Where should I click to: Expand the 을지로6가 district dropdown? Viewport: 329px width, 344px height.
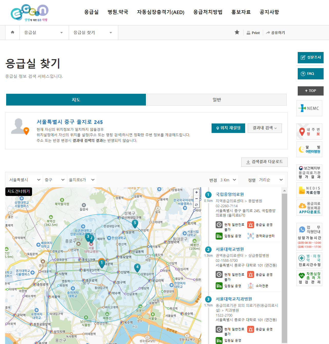point(82,180)
